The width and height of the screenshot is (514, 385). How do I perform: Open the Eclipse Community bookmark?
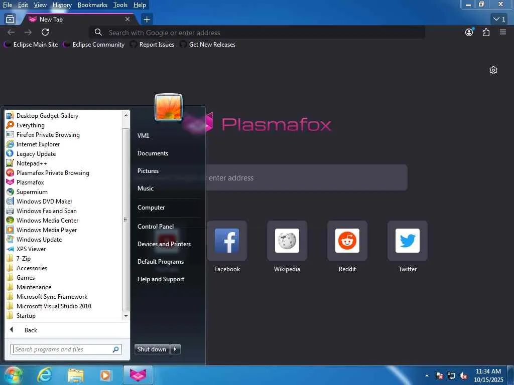click(x=94, y=45)
